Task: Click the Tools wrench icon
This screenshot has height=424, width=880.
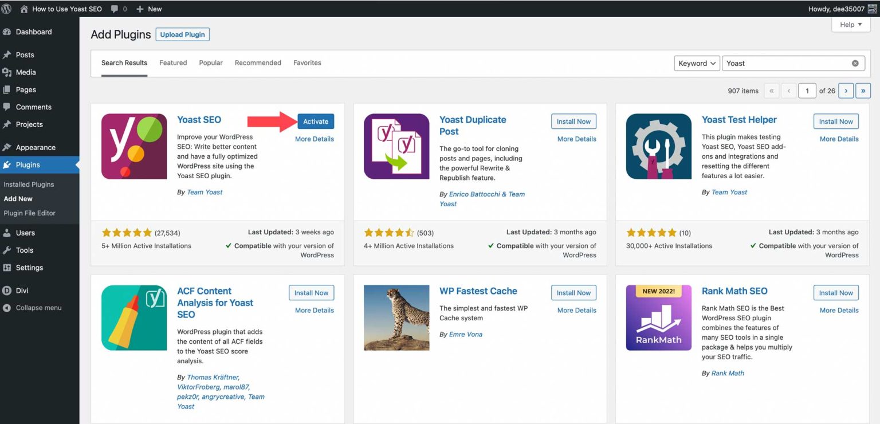Action: tap(10, 250)
